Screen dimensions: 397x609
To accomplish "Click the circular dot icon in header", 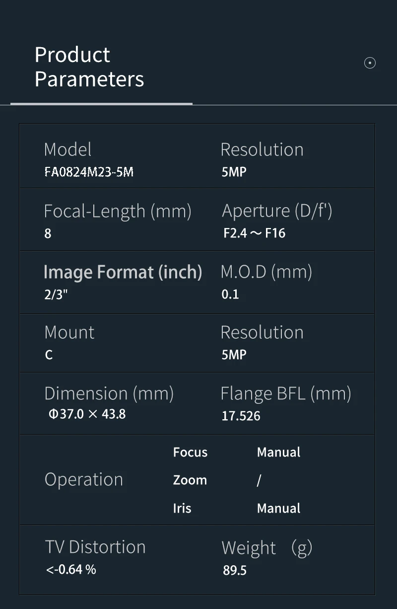I will pyautogui.click(x=370, y=63).
